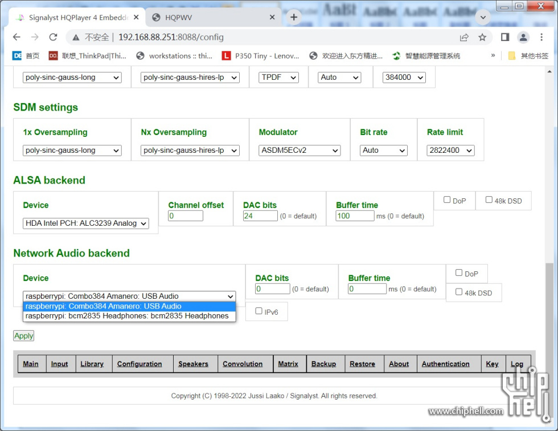Open the Modulator ASDM5ECv2 dropdown
This screenshot has width=558, height=431.
[299, 151]
